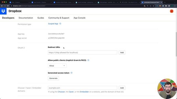
Task: Switch to the App Console - Dropbox tab
Action: point(41,2)
